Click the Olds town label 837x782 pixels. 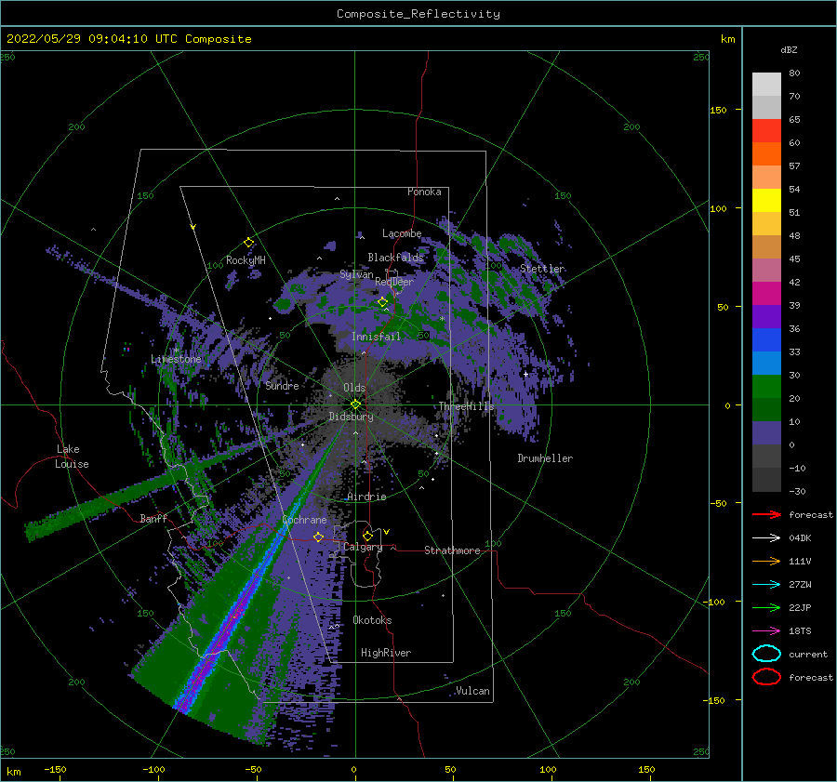tap(354, 388)
